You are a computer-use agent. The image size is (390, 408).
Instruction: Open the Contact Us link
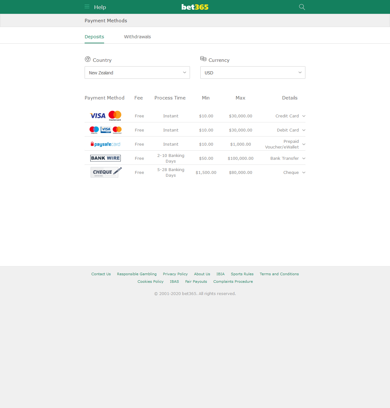pyautogui.click(x=101, y=274)
